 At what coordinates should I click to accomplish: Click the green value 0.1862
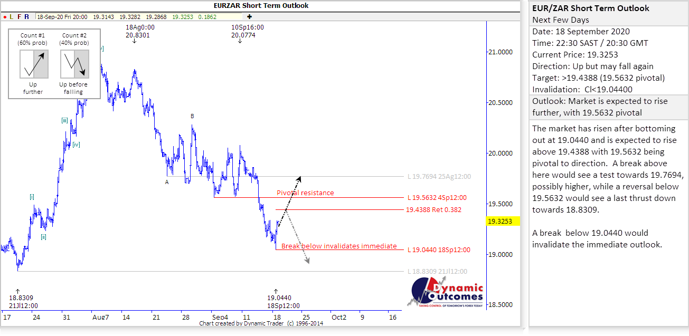206,16
